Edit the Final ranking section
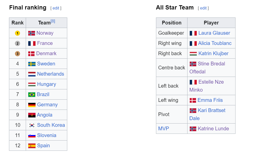This screenshot has height=160, width=258. (x=56, y=8)
